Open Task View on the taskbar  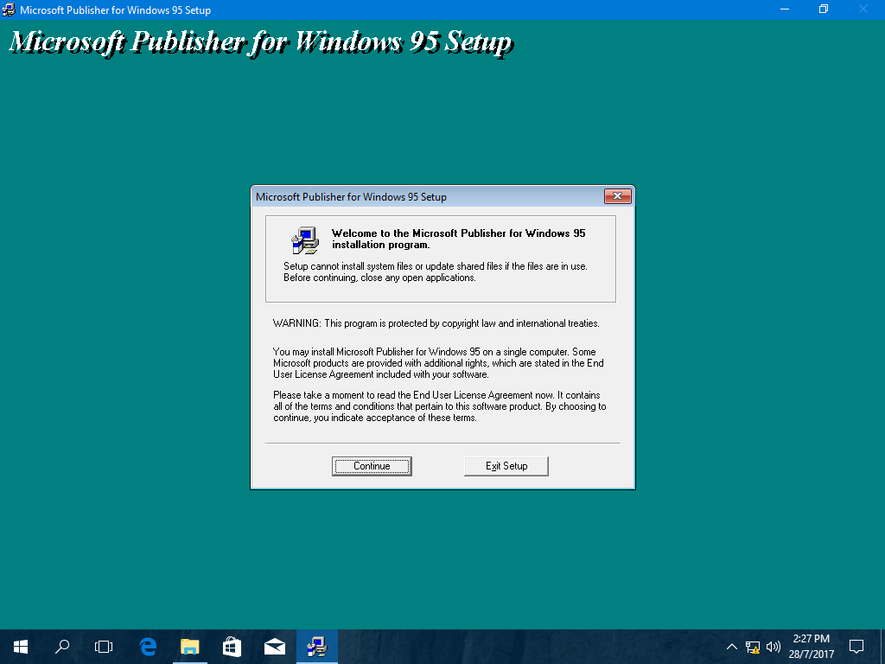104,647
